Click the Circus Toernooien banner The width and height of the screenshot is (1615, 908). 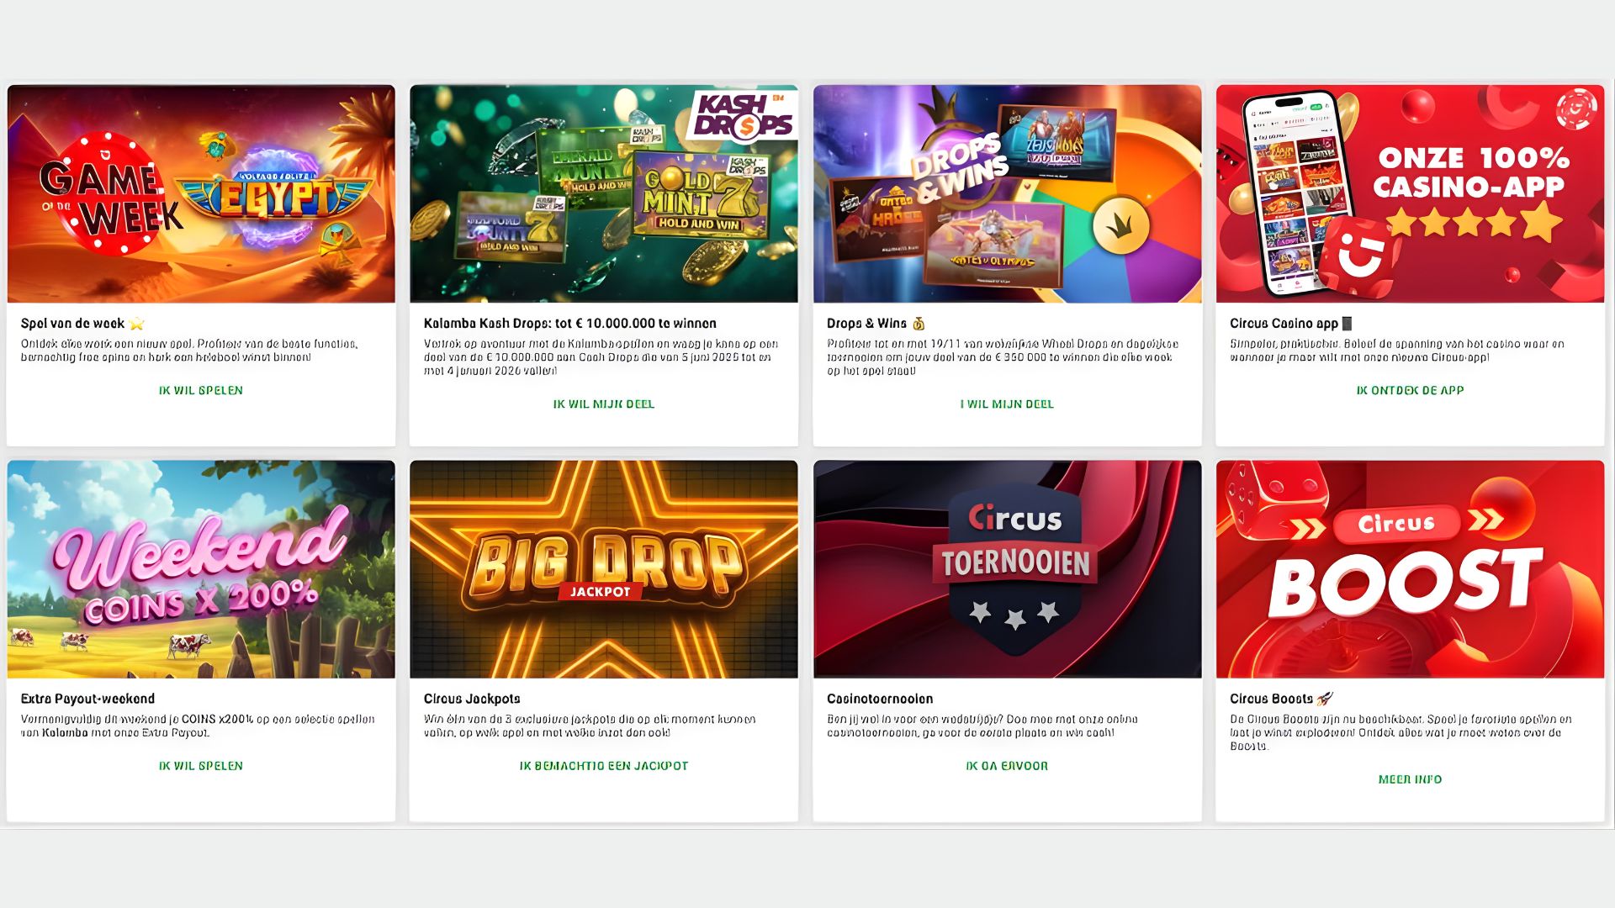tap(1007, 569)
